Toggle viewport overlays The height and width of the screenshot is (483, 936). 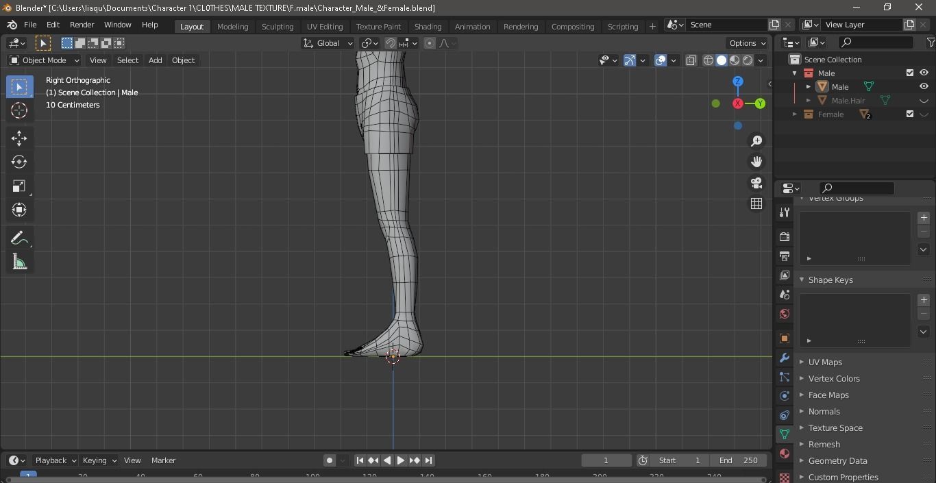[x=661, y=60]
